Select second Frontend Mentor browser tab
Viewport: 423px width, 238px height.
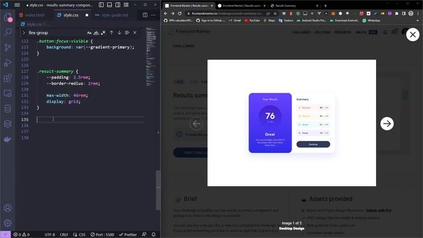coord(242,5)
